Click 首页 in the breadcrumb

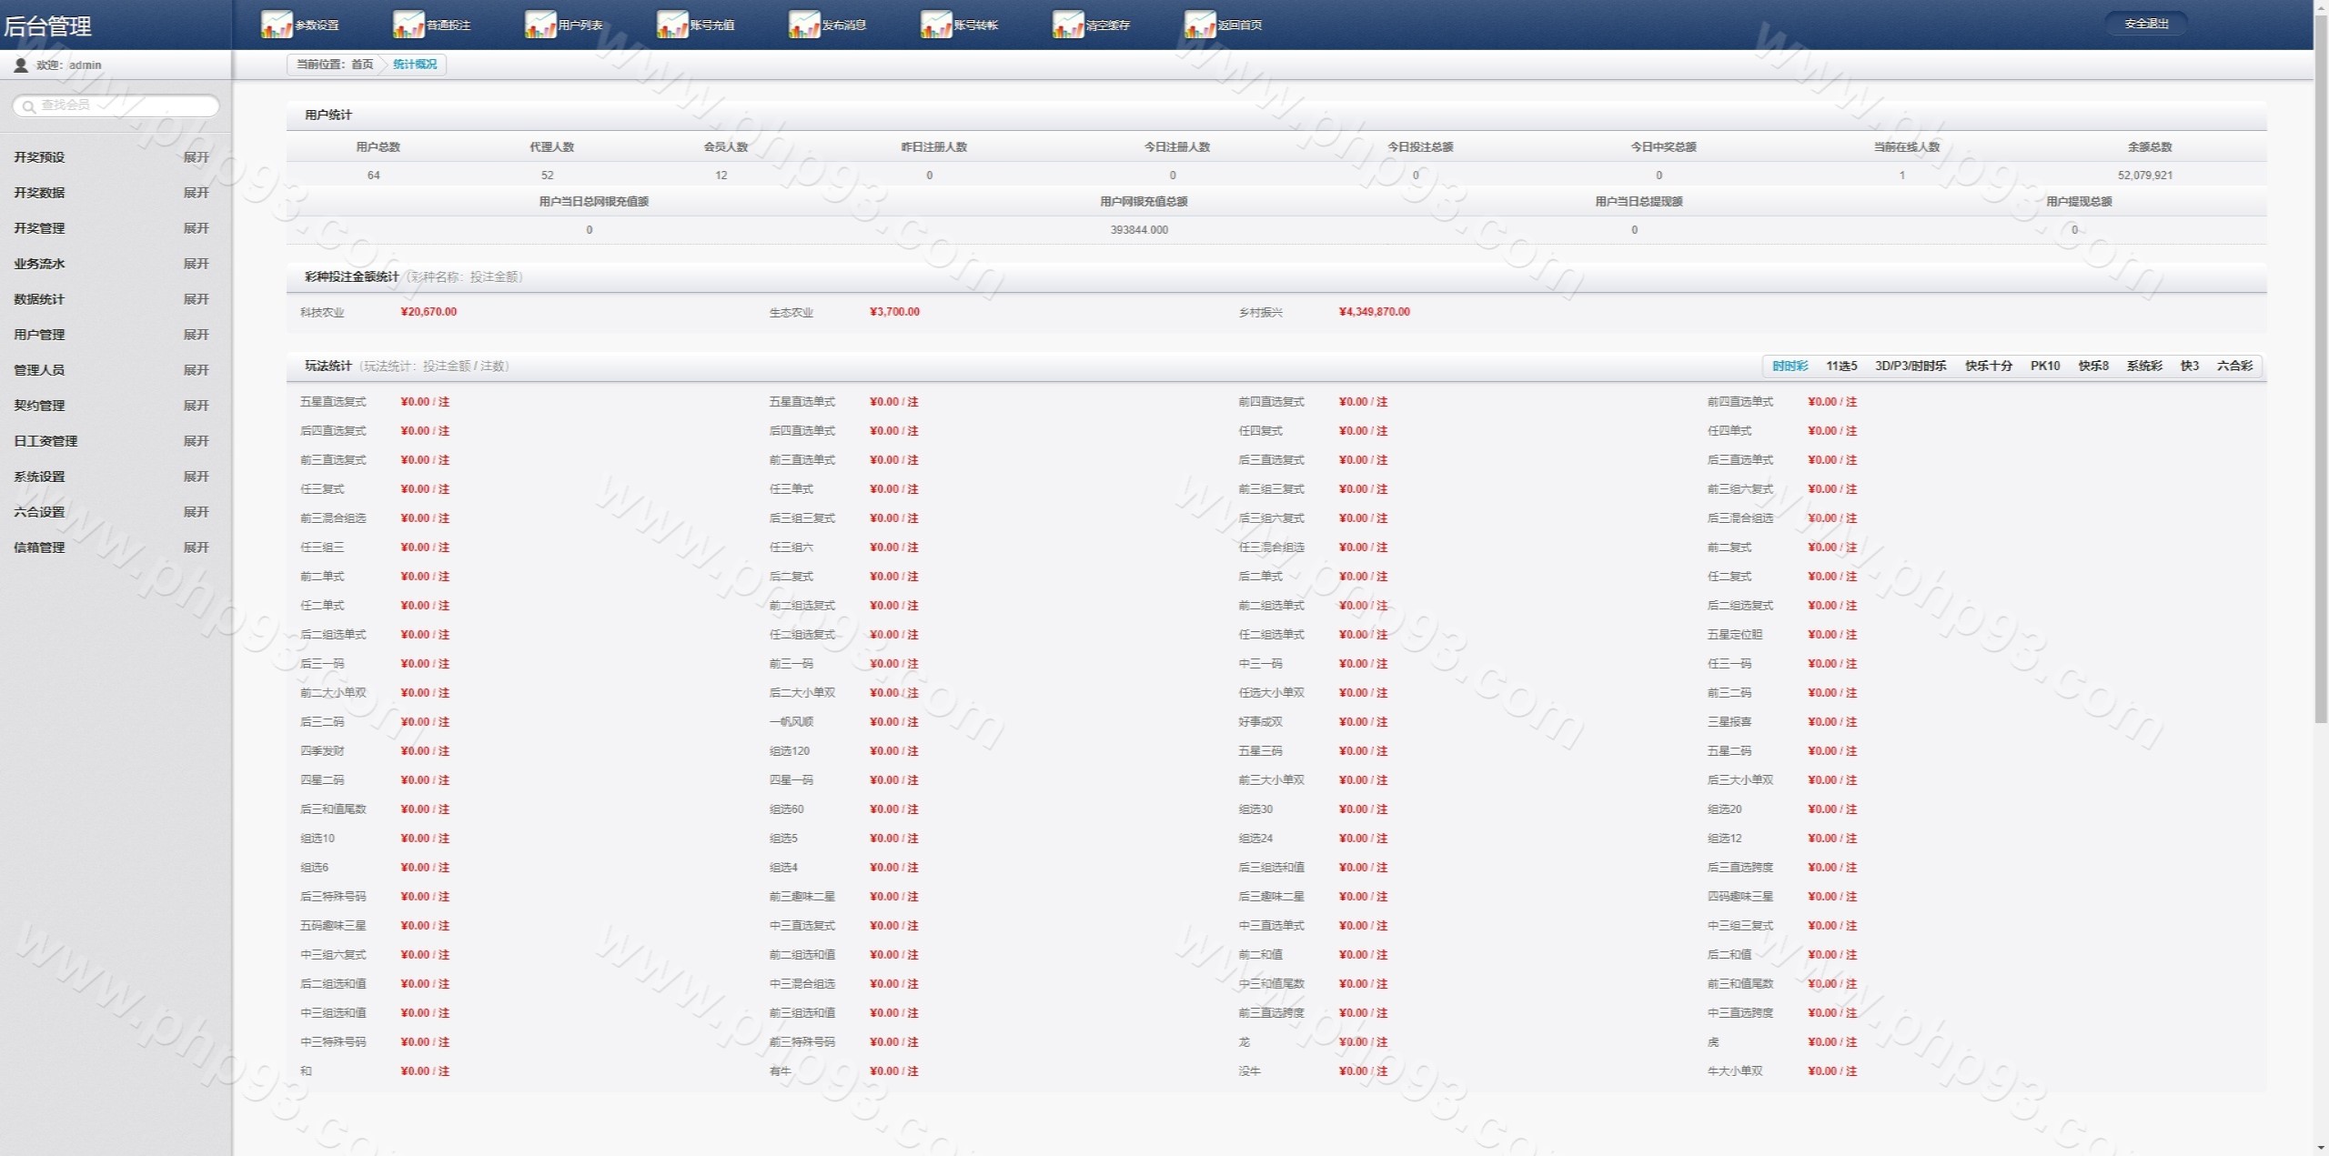click(362, 65)
